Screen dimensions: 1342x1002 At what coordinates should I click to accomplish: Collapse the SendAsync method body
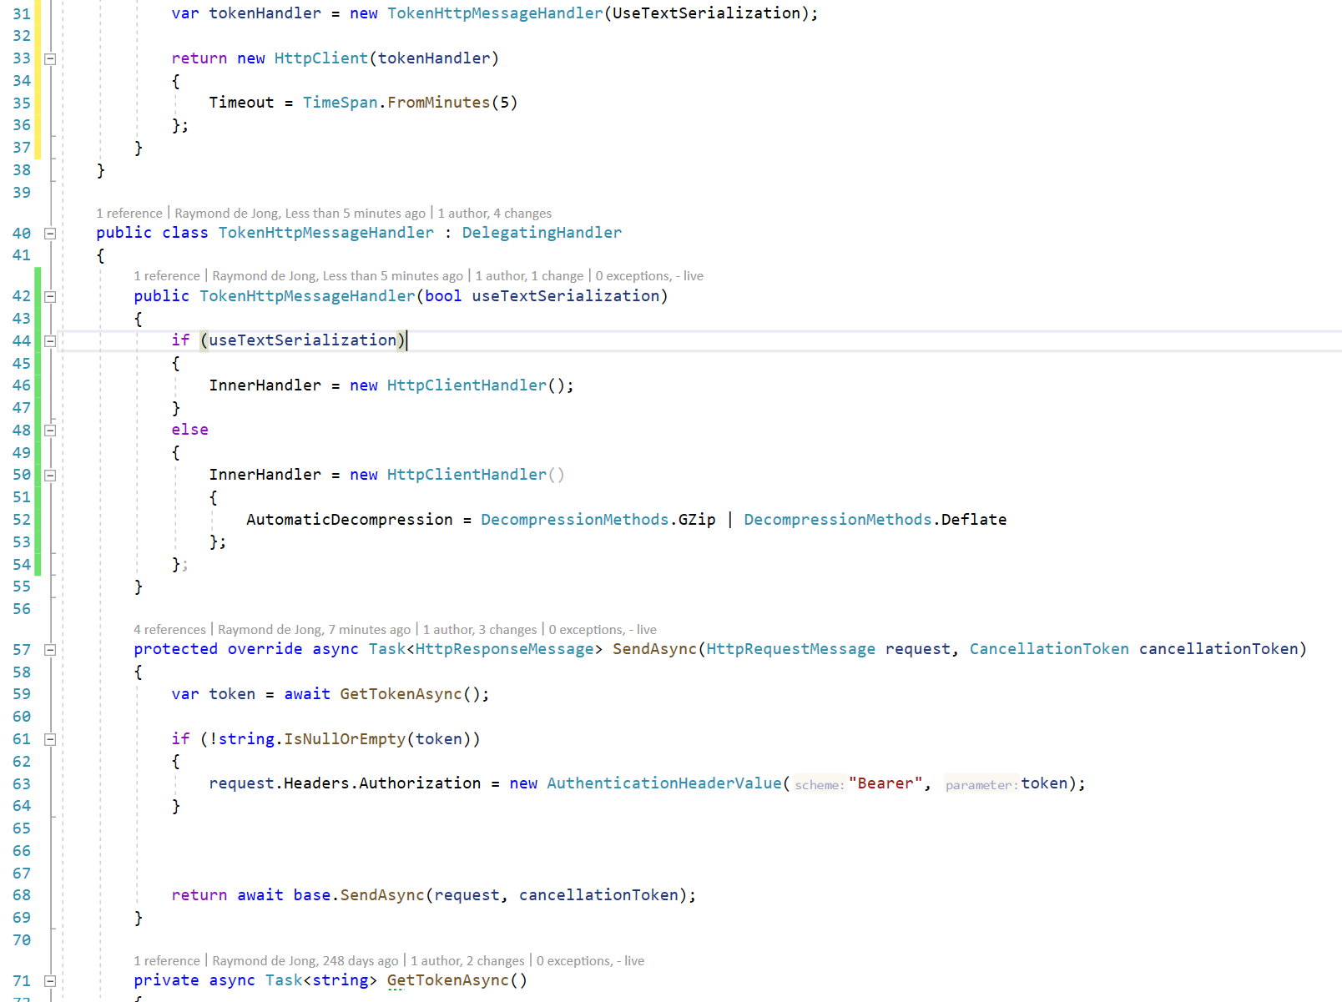[x=50, y=649]
